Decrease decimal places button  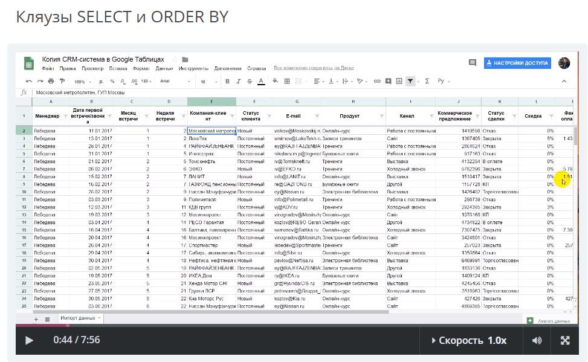pyautogui.click(x=123, y=82)
